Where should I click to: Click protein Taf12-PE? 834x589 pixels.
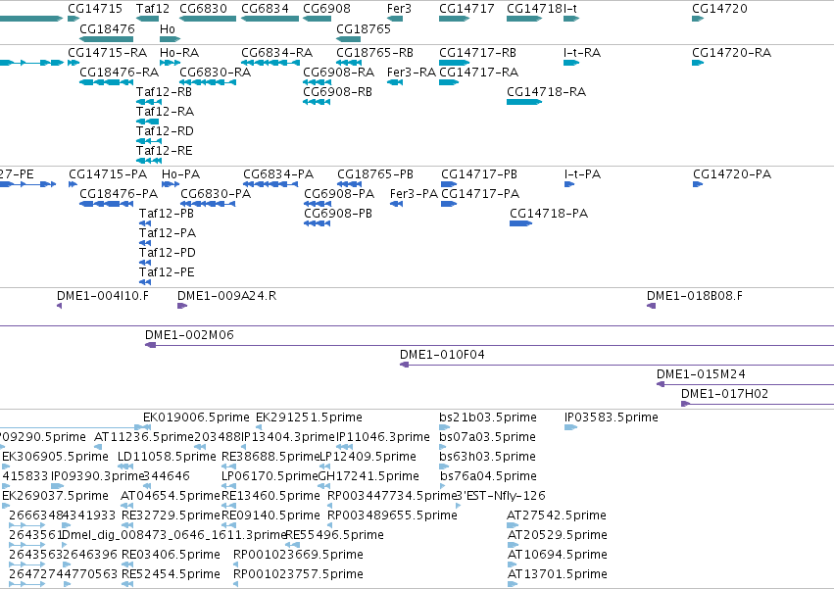point(167,272)
